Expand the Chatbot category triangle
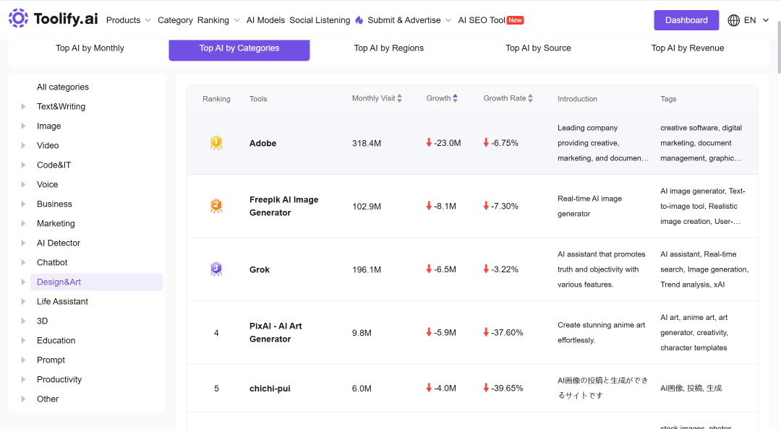 pyautogui.click(x=23, y=262)
